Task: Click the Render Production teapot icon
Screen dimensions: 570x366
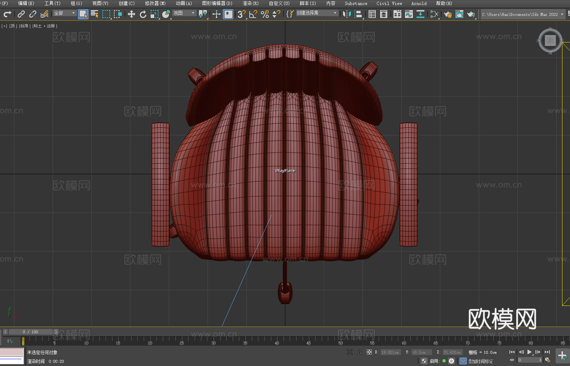Action: click(x=471, y=14)
